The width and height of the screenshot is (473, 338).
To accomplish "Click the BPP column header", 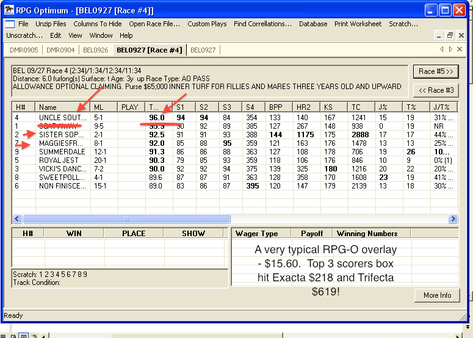I will coord(279,107).
